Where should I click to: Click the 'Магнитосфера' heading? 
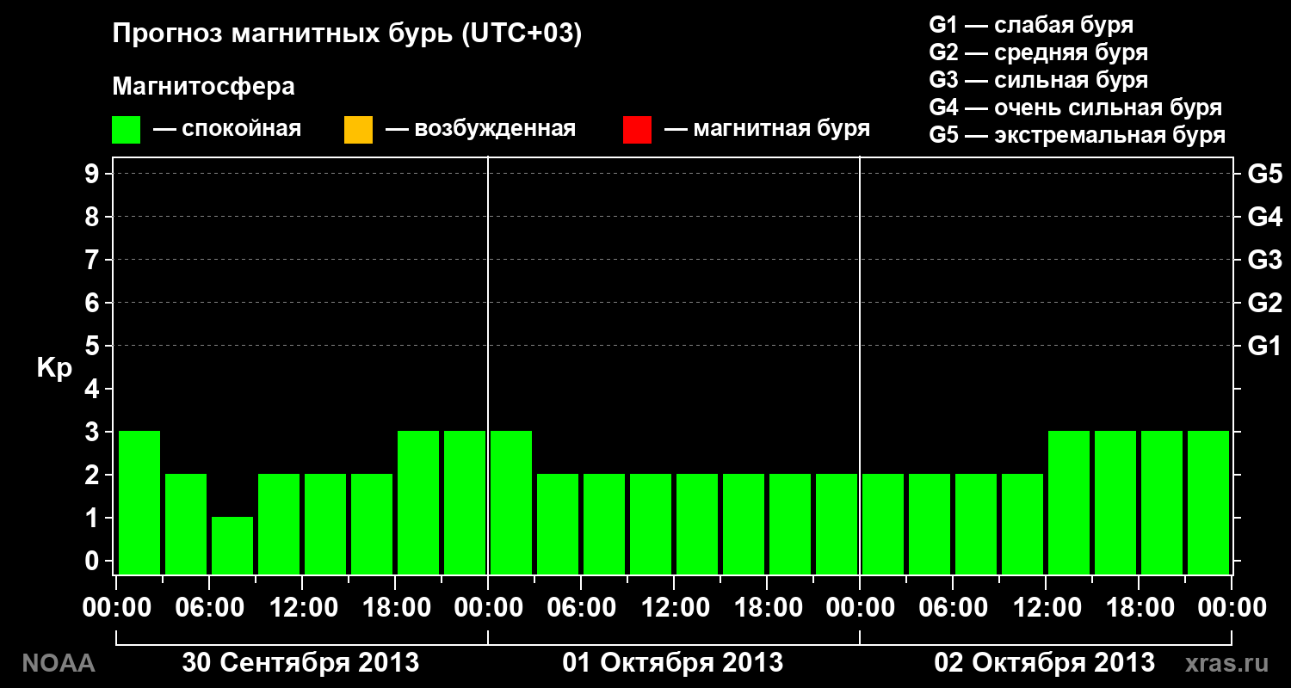pyautogui.click(x=204, y=87)
